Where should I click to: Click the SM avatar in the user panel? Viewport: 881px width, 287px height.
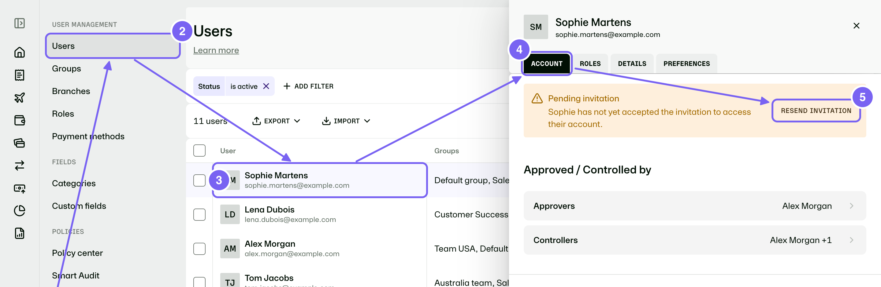pos(536,27)
